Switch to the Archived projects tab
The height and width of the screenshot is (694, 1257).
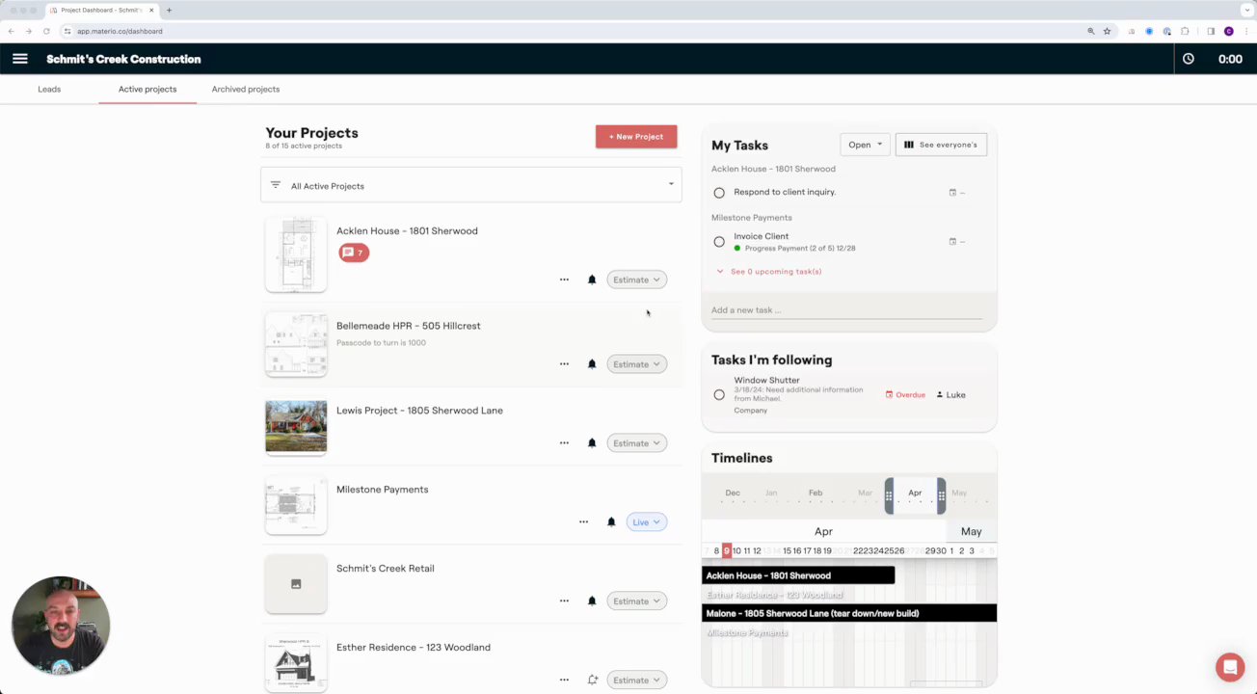coord(246,89)
